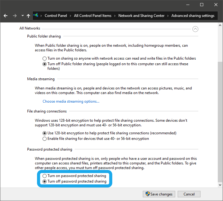
Task: Select Turn off Public folder sharing
Action: pyautogui.click(x=45, y=64)
